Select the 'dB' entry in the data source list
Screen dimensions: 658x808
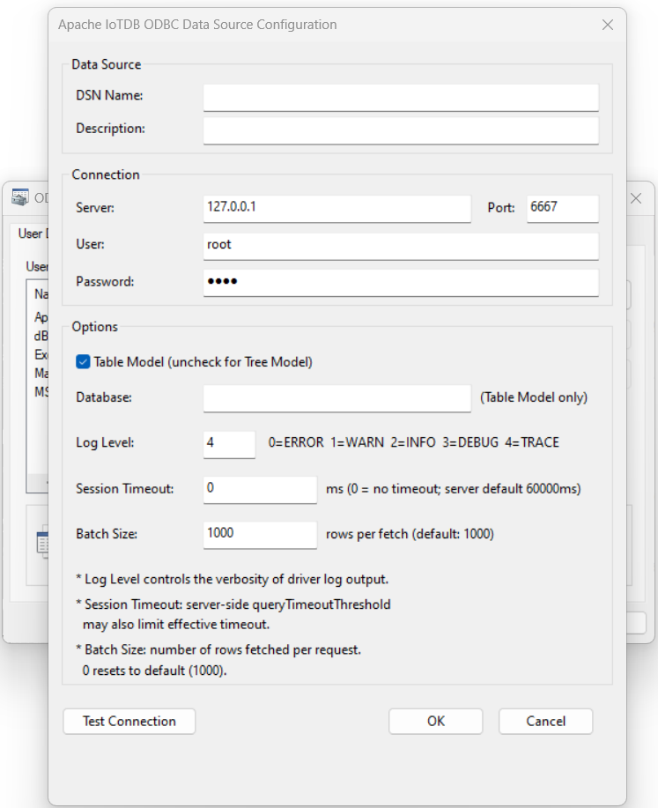point(41,336)
